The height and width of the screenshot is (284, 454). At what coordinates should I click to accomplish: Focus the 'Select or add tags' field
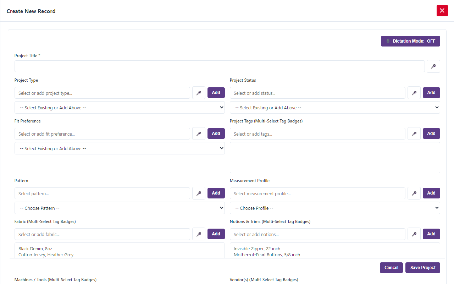point(317,134)
